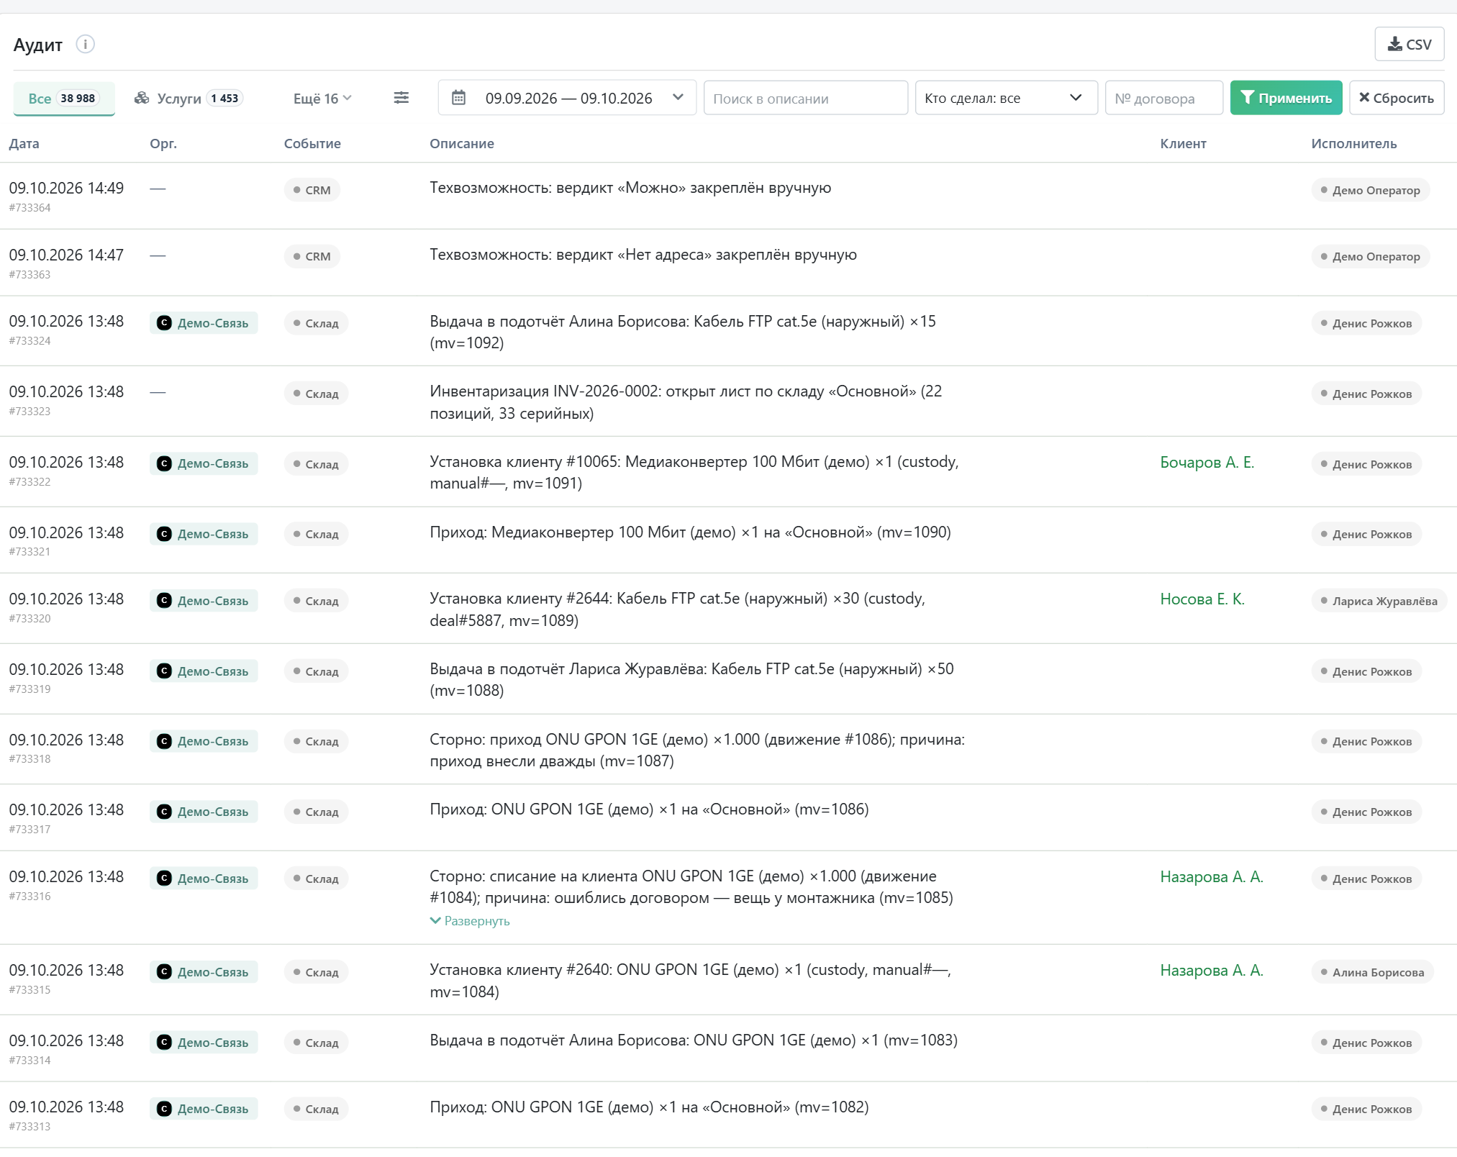The width and height of the screenshot is (1457, 1157).
Task: Click CRM event tag in row #733364
Action: [312, 190]
